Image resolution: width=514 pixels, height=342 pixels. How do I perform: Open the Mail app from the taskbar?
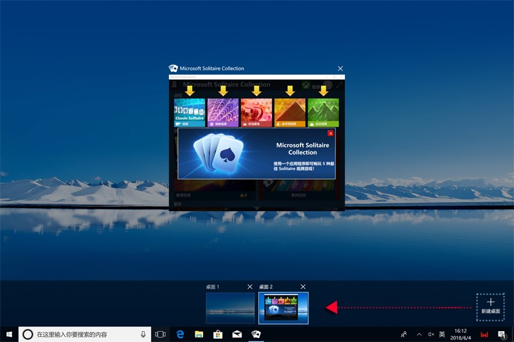click(x=236, y=334)
